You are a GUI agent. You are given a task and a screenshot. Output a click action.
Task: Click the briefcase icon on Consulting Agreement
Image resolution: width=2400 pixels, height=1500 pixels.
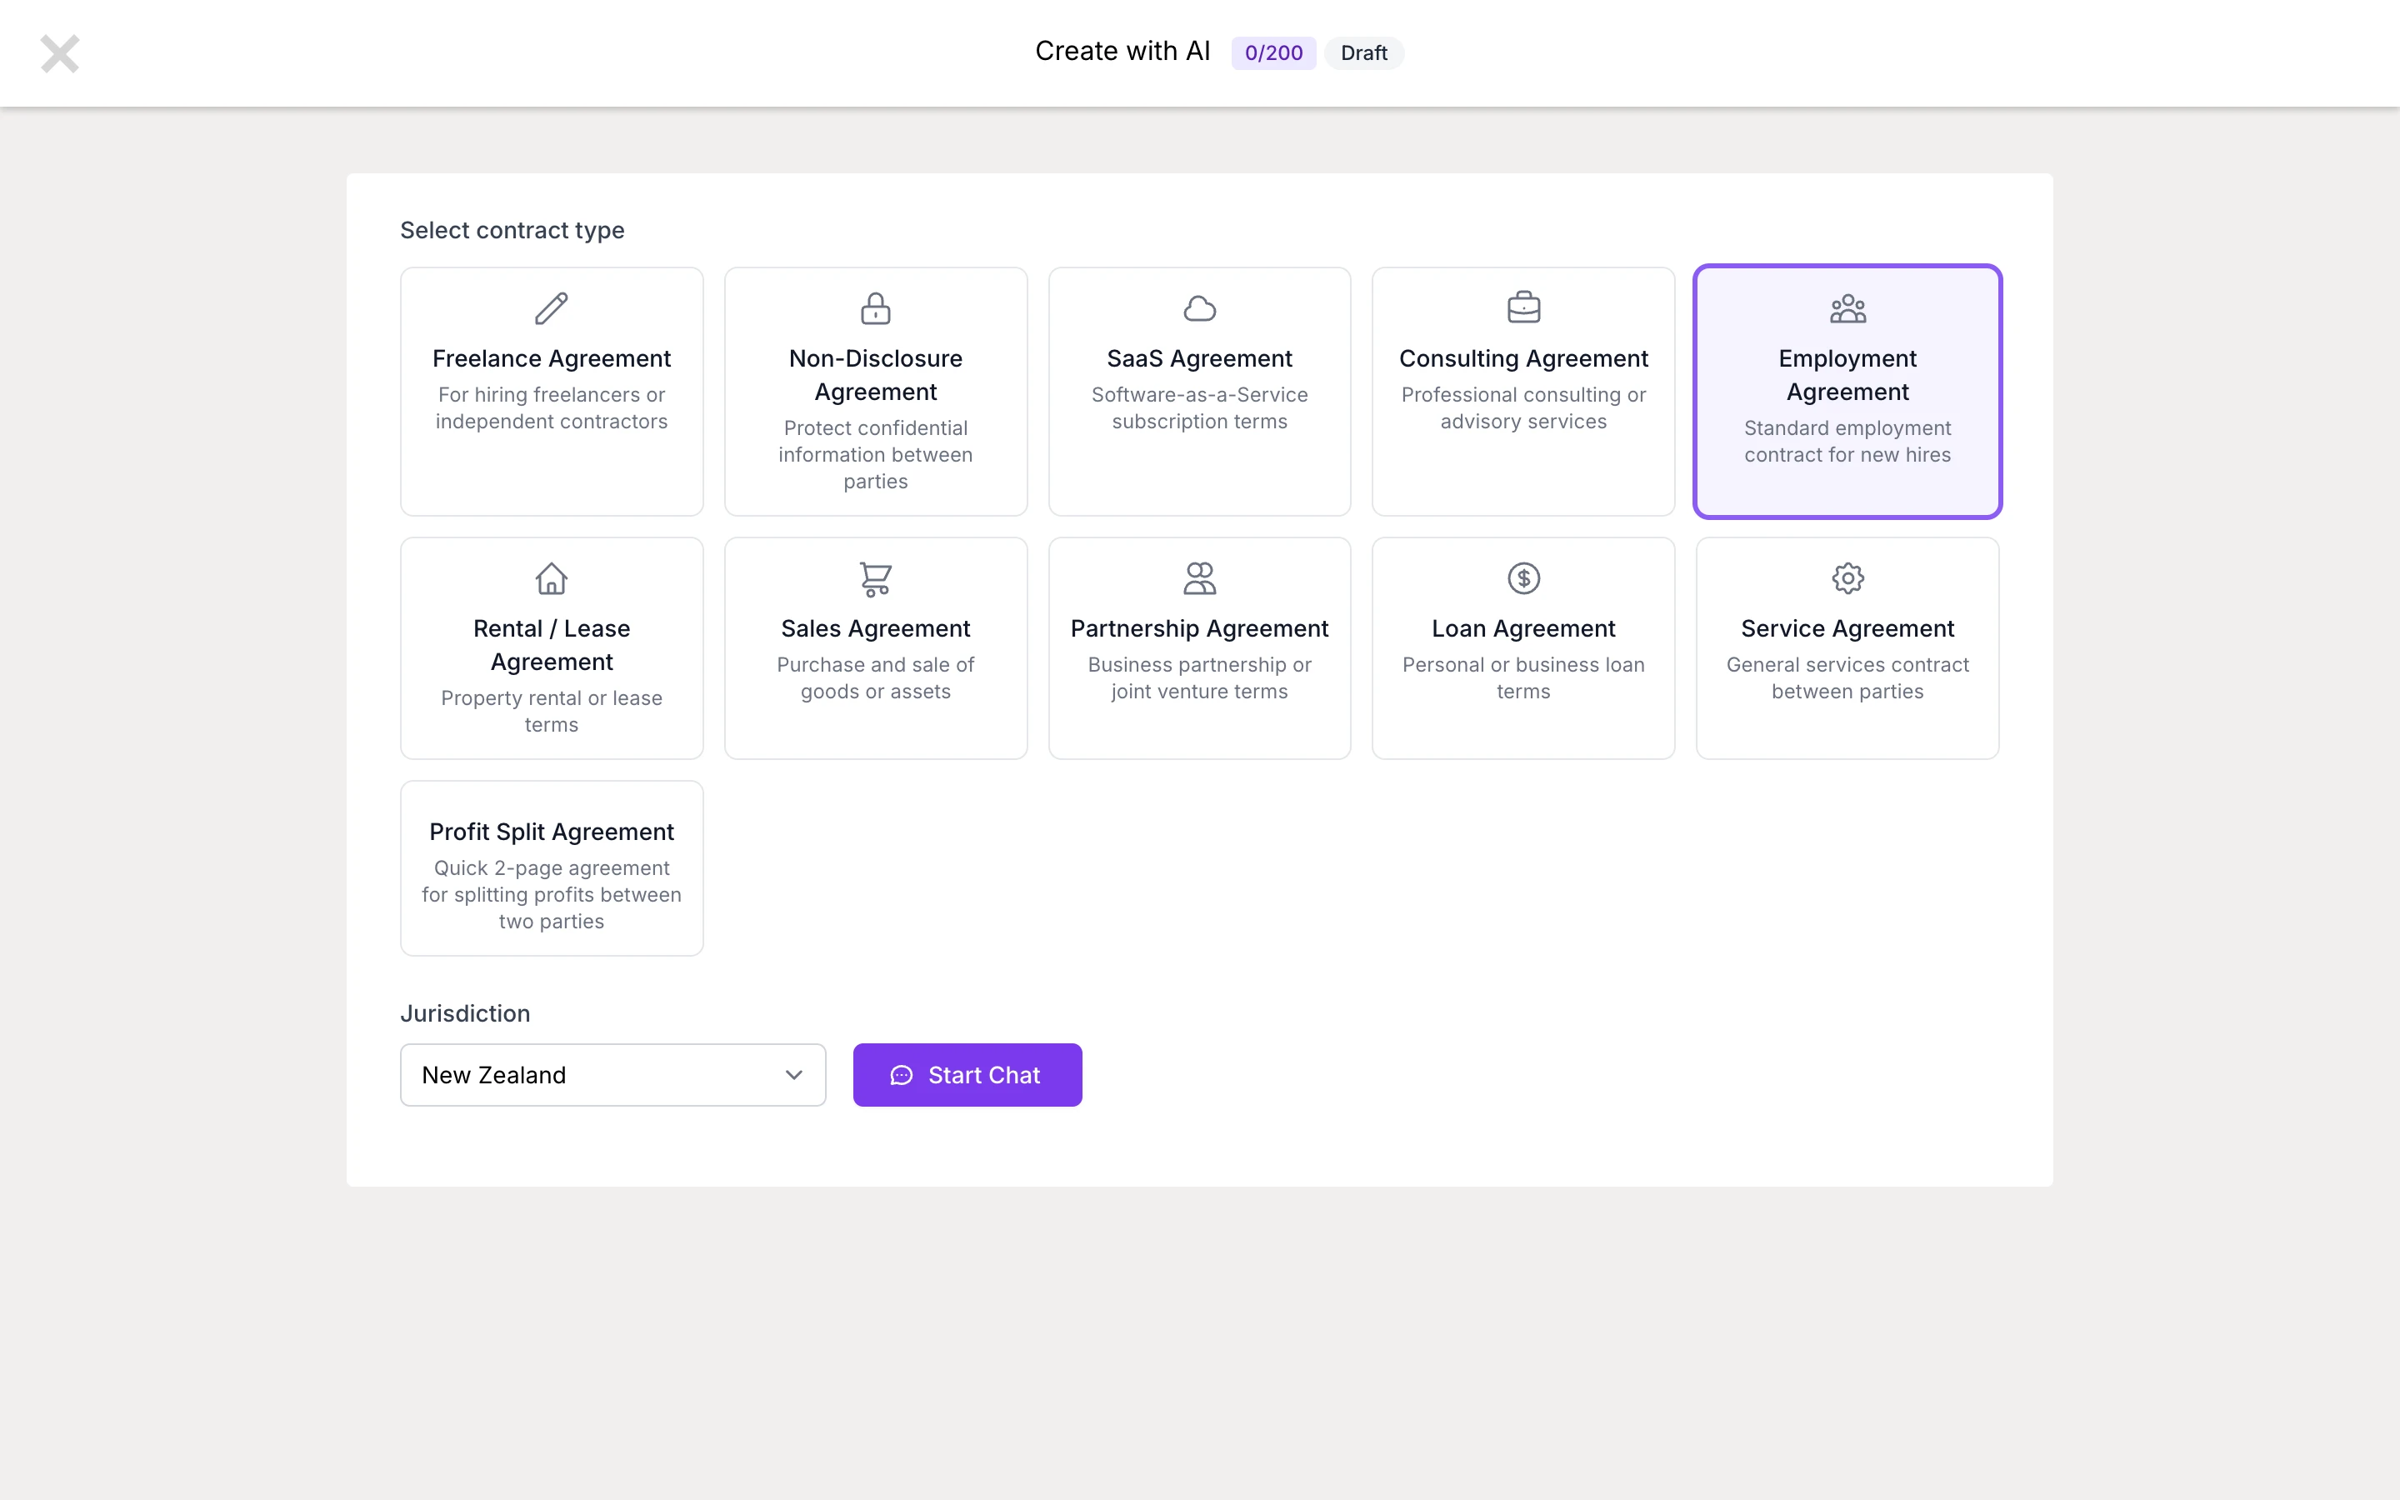pos(1523,307)
